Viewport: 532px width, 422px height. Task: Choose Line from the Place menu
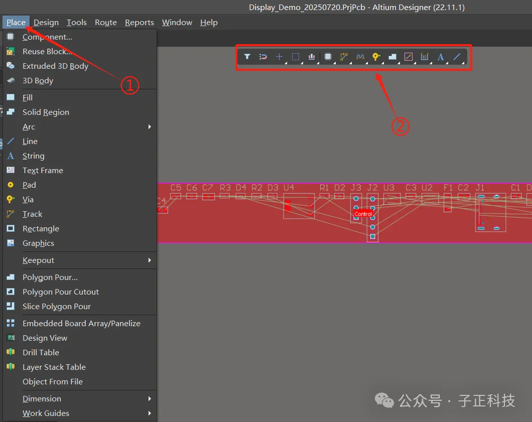(x=80, y=142)
